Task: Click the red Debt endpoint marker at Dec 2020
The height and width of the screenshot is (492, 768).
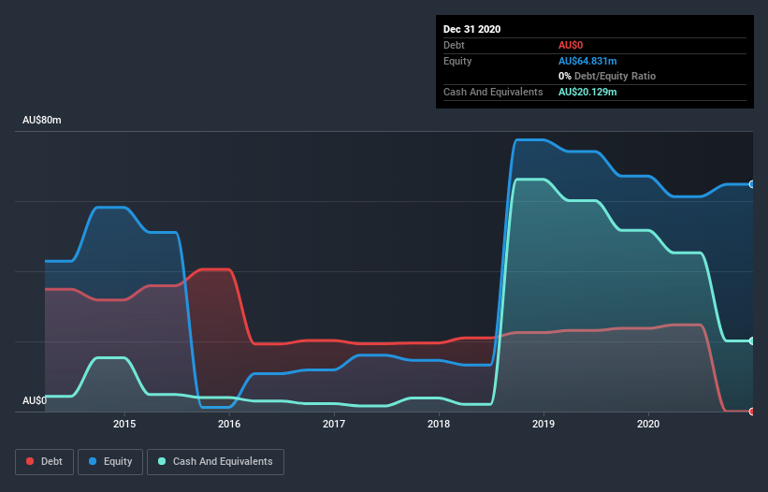Action: (x=752, y=412)
